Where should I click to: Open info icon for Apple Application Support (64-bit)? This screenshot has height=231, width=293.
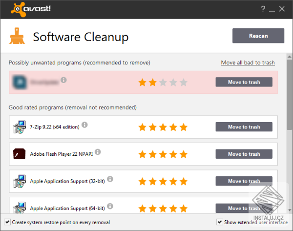point(110,206)
